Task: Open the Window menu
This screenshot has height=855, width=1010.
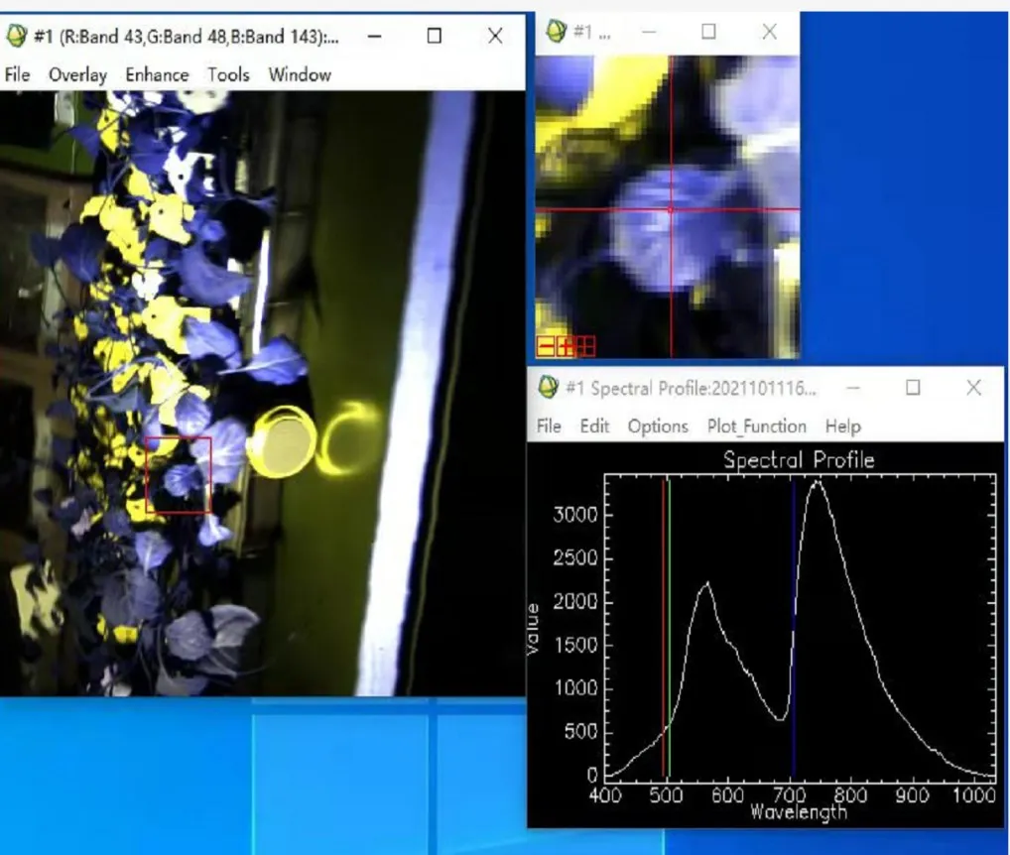Action: tap(300, 74)
